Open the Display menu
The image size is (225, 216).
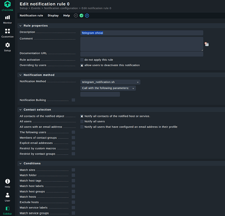53,16
